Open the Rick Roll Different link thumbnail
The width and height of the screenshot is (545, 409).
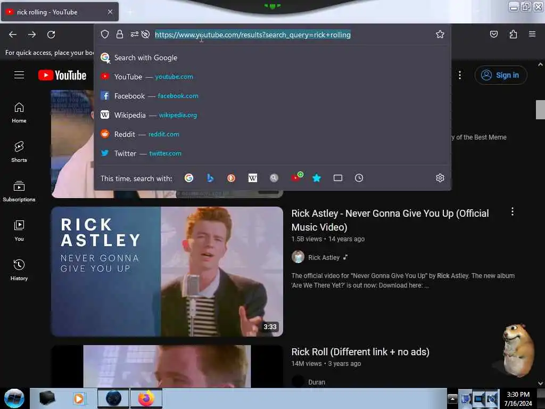(167, 366)
